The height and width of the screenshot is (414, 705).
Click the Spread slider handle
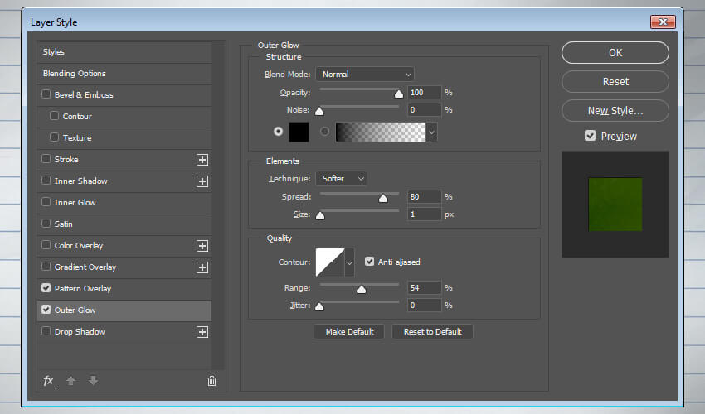coord(383,198)
